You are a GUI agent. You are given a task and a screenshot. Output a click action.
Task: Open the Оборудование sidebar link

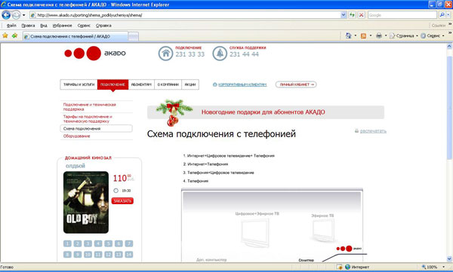[x=76, y=136]
